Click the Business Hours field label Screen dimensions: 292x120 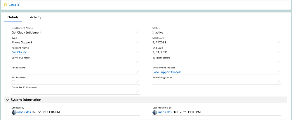pyautogui.click(x=161, y=58)
